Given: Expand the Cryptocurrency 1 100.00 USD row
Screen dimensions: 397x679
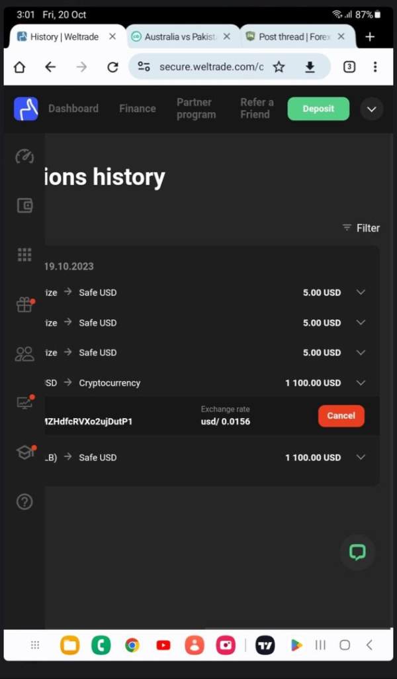Looking at the screenshot, I should (361, 382).
